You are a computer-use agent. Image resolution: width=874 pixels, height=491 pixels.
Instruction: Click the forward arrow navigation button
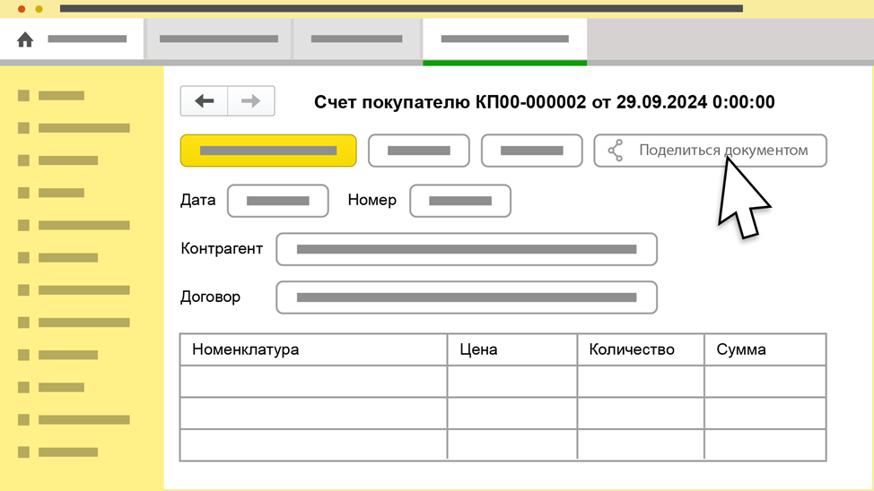coord(251,101)
